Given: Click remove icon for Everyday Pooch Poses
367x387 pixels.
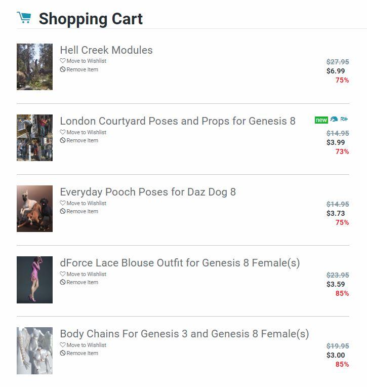Looking at the screenshot, I should (63, 212).
